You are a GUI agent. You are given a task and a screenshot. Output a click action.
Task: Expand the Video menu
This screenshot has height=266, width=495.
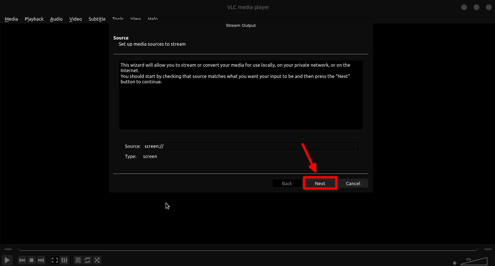(x=76, y=19)
